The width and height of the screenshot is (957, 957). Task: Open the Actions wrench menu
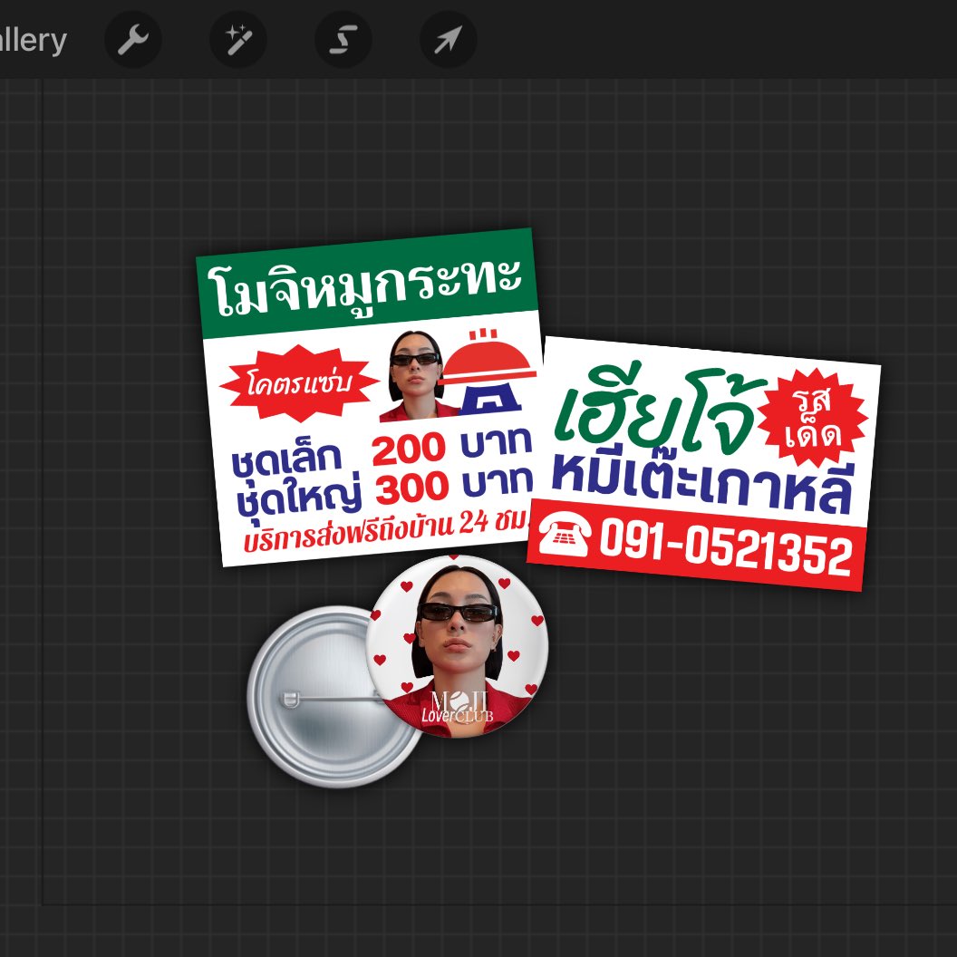pyautogui.click(x=133, y=39)
